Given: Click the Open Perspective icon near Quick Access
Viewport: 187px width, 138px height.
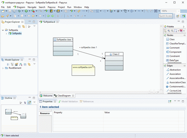Looking at the screenshot, I should click(x=178, y=16).
